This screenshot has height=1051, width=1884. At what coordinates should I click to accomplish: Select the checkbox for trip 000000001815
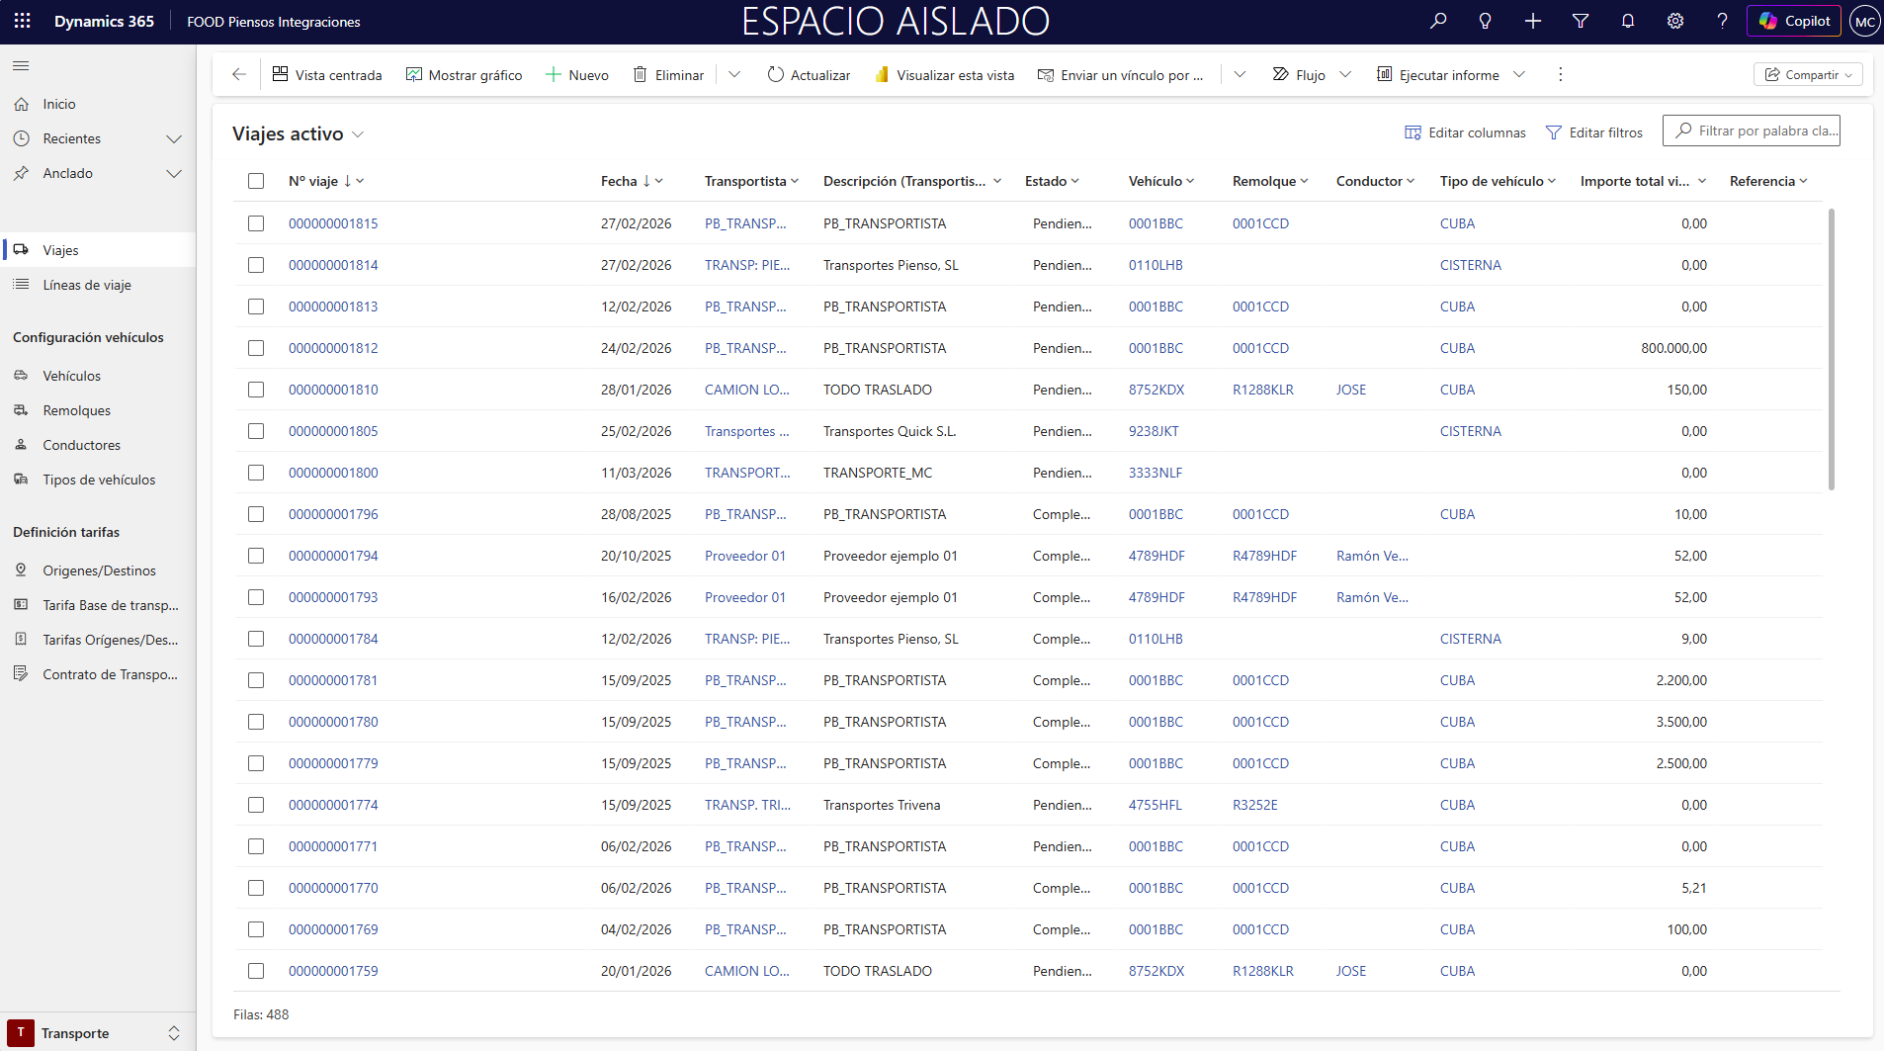[256, 223]
